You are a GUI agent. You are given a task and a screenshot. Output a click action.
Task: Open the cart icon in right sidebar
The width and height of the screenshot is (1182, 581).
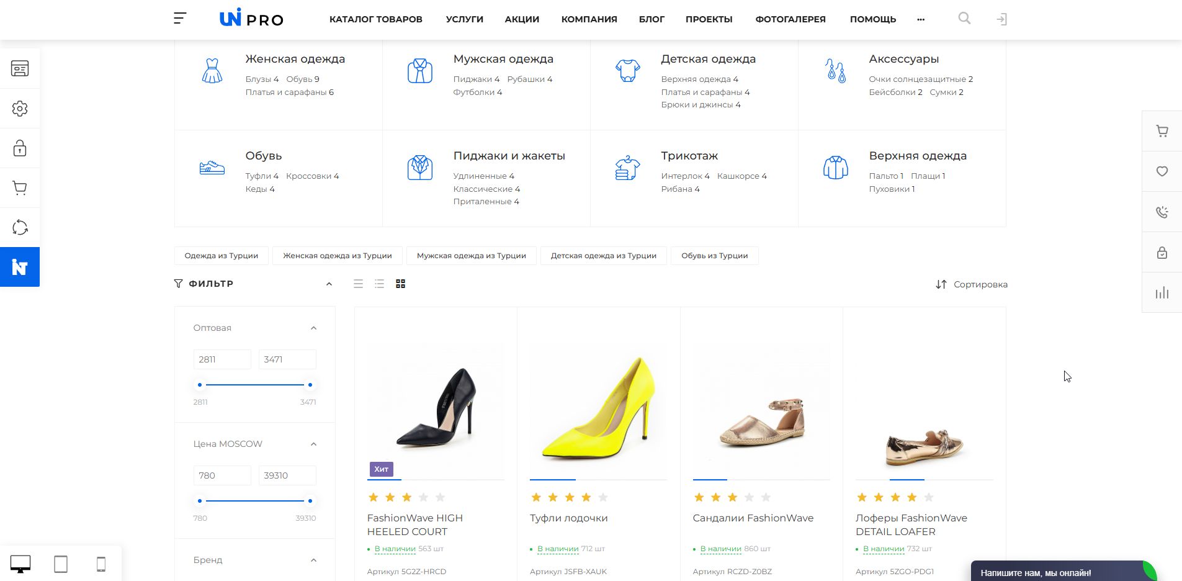1162,131
